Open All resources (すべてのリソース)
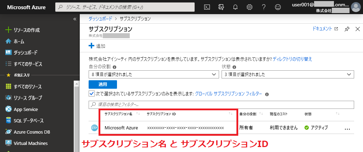The image size is (363, 152). 23,87
